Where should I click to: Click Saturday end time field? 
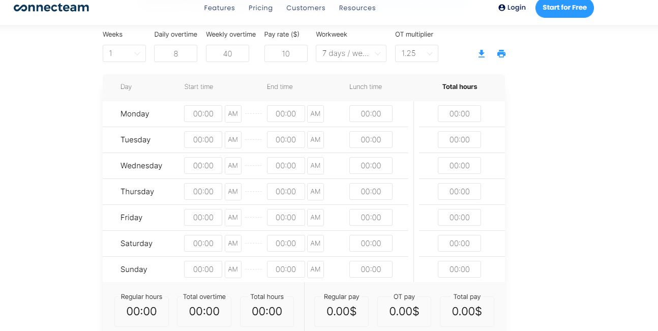coord(286,244)
